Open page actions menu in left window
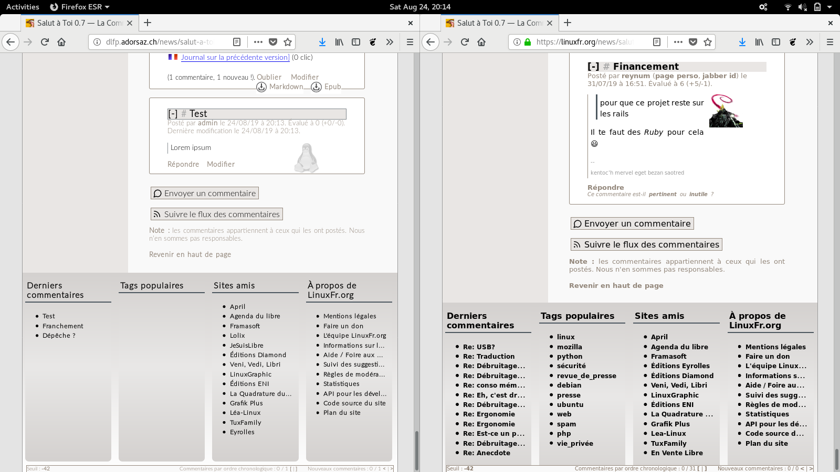The height and width of the screenshot is (472, 840). coord(258,42)
